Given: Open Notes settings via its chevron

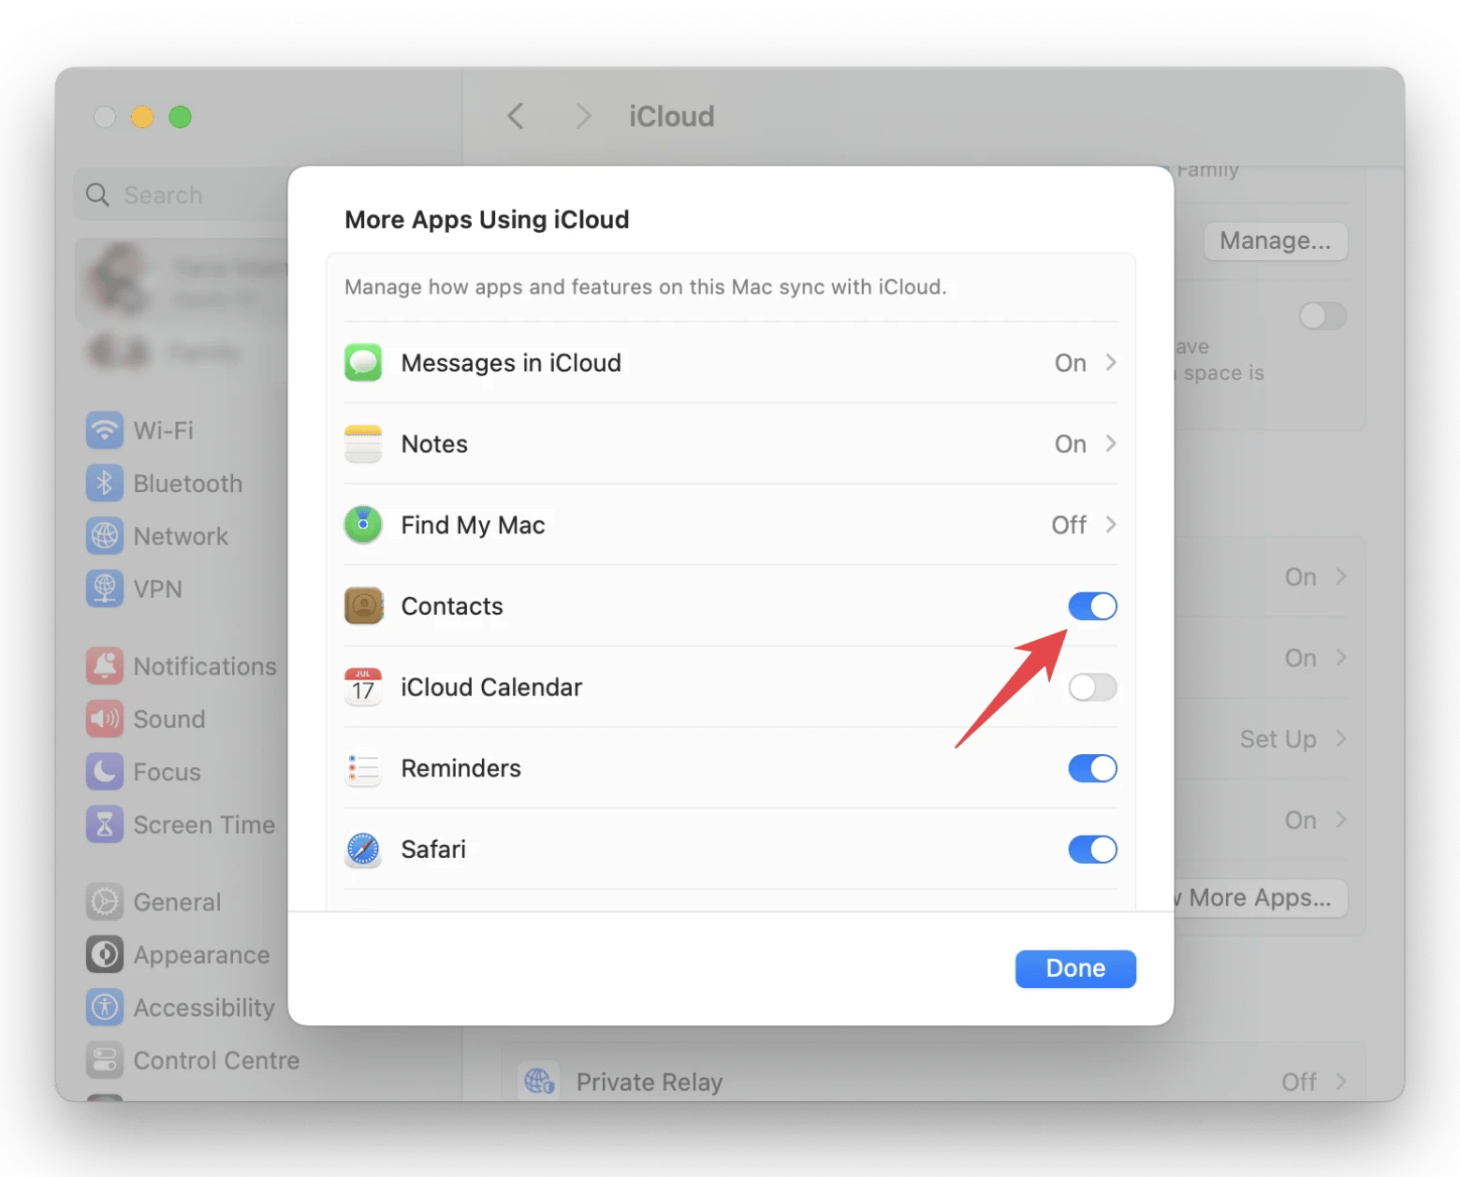Looking at the screenshot, I should (1111, 443).
